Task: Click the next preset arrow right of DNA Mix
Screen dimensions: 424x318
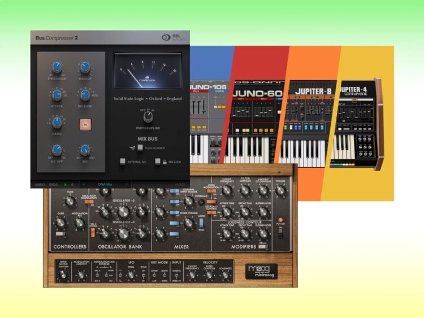Action: (x=126, y=185)
